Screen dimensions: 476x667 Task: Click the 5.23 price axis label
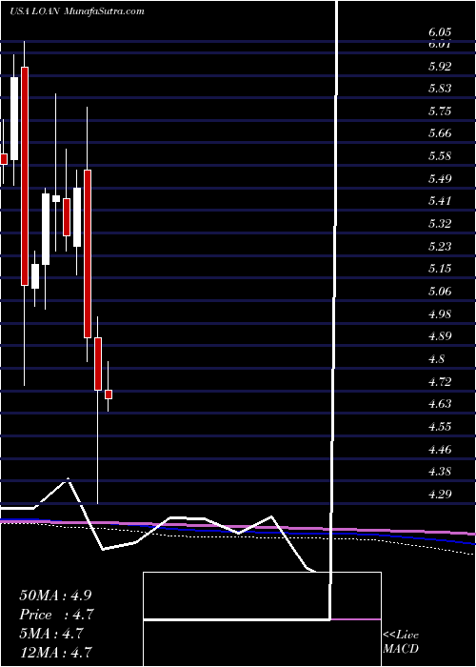pyautogui.click(x=440, y=246)
